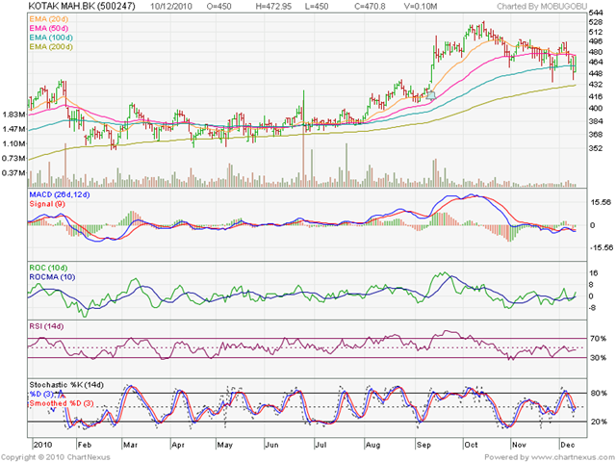
Task: Click the 496 price axis label
Action: 596,41
